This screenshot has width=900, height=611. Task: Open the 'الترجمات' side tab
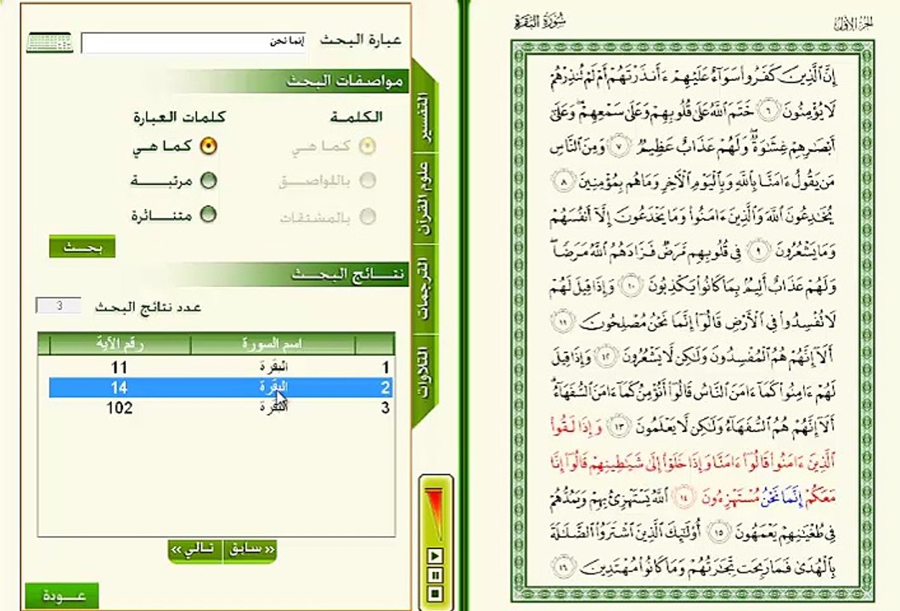(425, 289)
